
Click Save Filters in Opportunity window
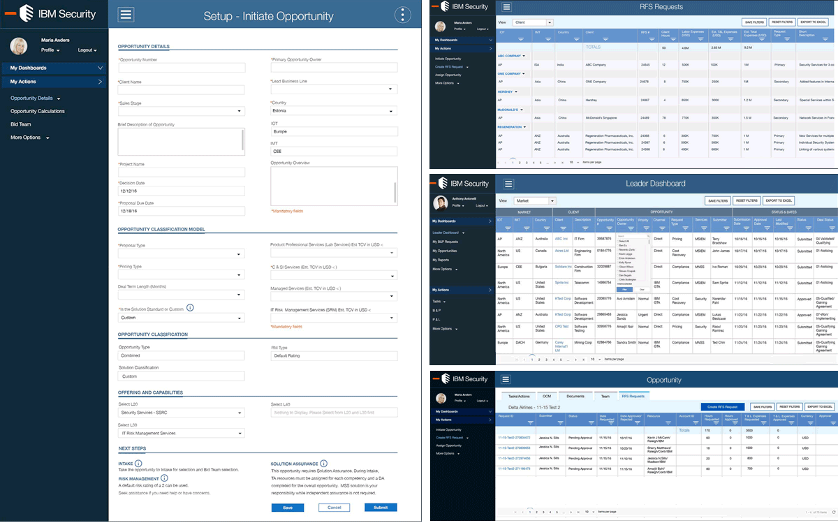point(761,406)
